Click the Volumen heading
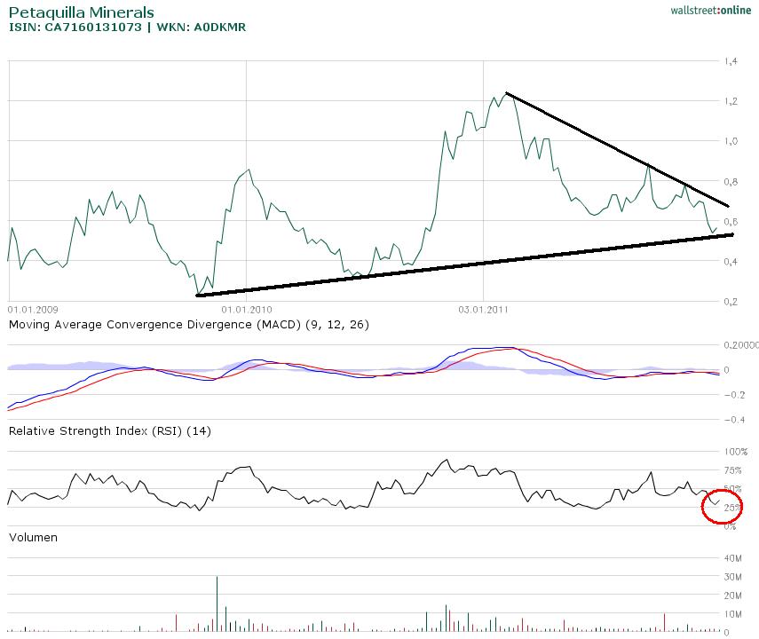759x639 pixels. click(33, 537)
